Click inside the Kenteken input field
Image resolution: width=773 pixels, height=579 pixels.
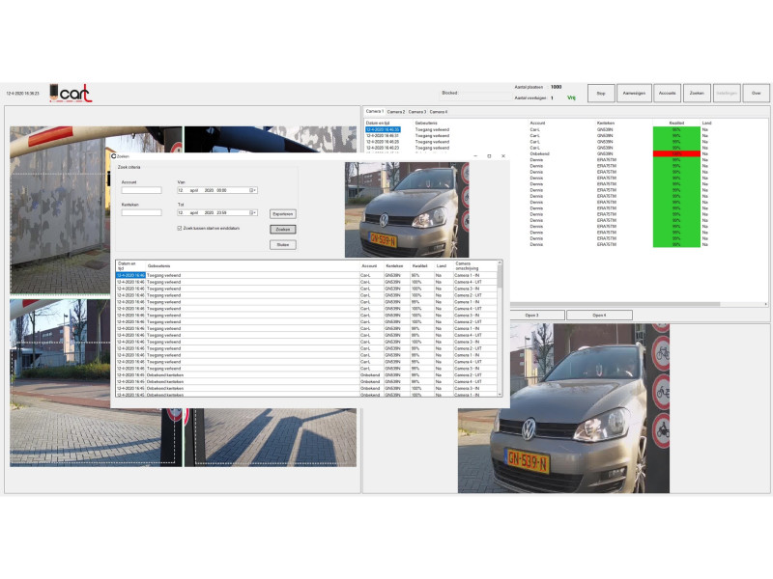(143, 213)
